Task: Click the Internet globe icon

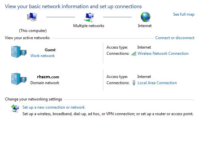Action: point(145,17)
